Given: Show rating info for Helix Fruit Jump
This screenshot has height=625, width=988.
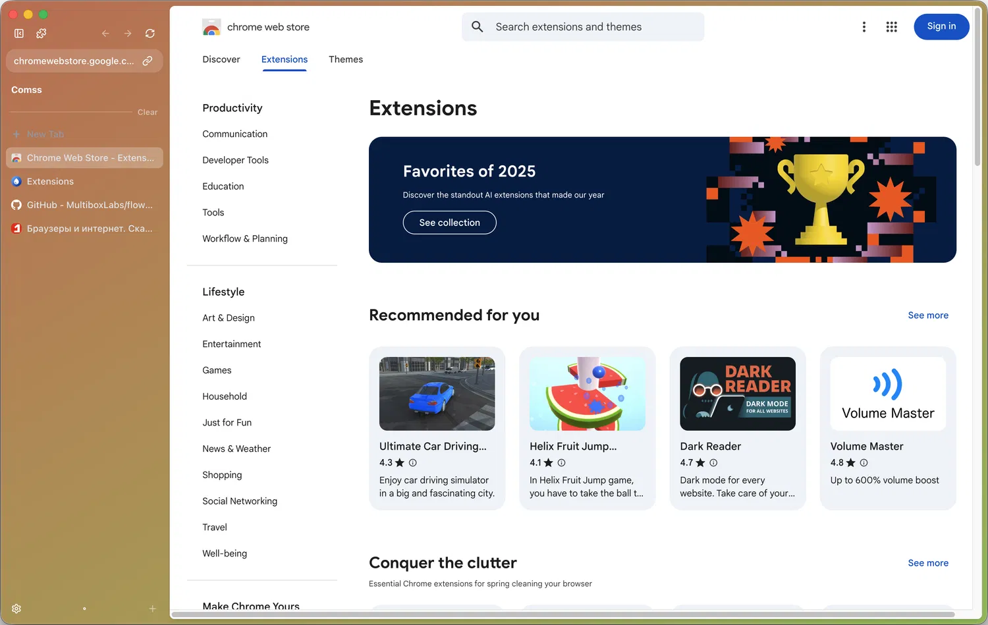Looking at the screenshot, I should pyautogui.click(x=561, y=463).
